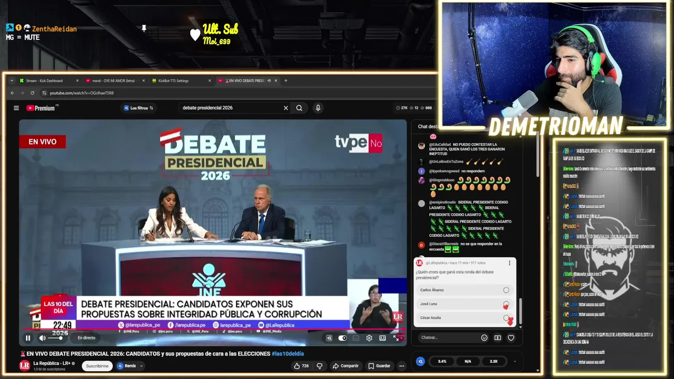Switch player to theater mode
674x379 pixels.
point(382,338)
